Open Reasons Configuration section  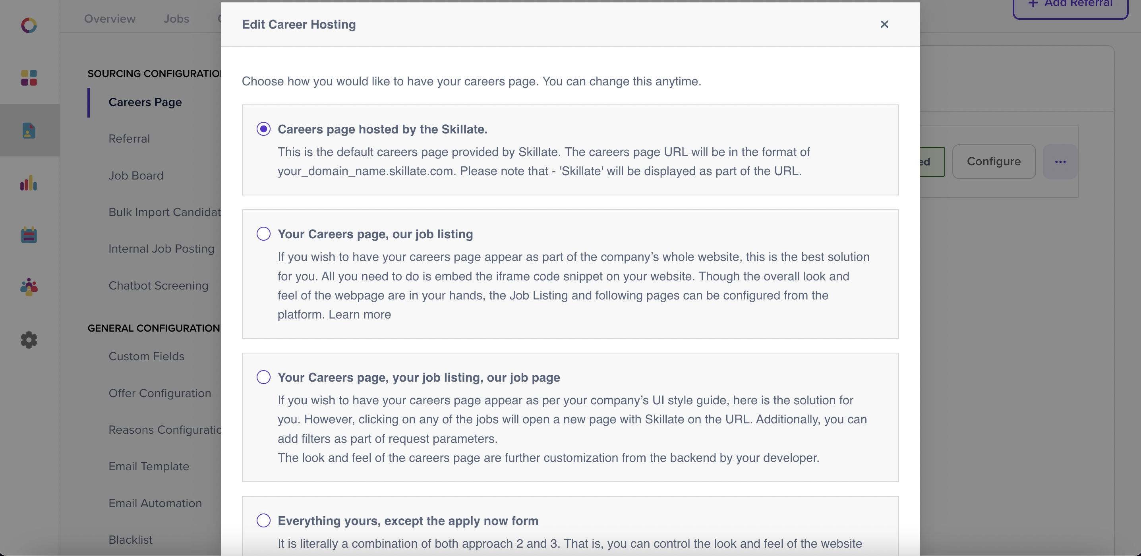pyautogui.click(x=165, y=430)
